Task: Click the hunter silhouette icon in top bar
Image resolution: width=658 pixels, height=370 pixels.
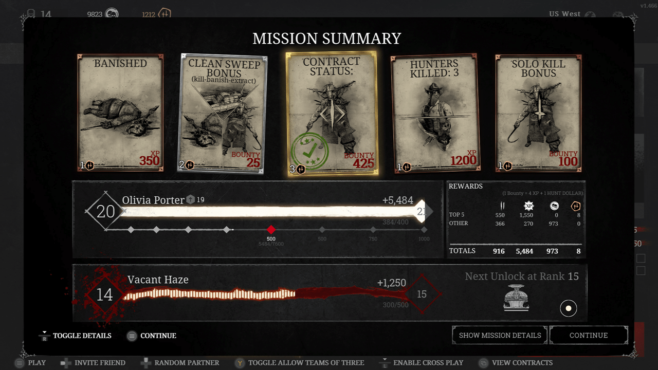Action: pyautogui.click(x=31, y=14)
